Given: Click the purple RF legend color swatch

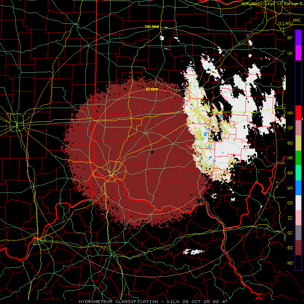Looking at the screenshot, I should click(298, 38).
